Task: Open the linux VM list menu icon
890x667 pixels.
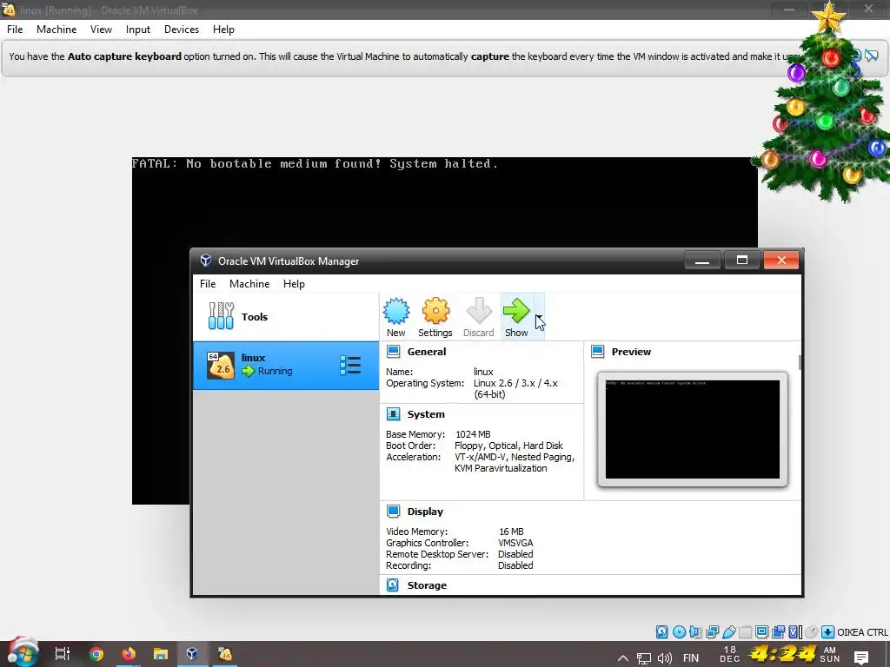Action: point(350,366)
